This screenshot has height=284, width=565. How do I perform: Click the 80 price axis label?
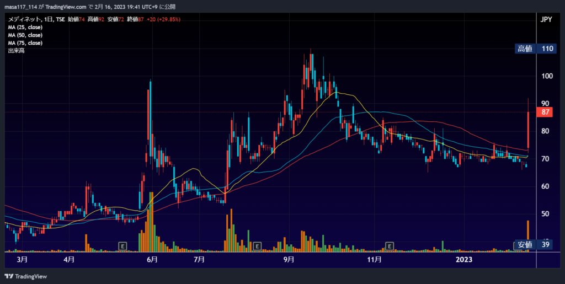(545, 131)
